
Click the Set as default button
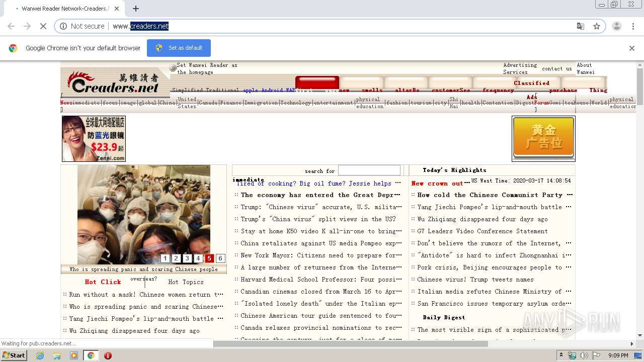(x=179, y=48)
